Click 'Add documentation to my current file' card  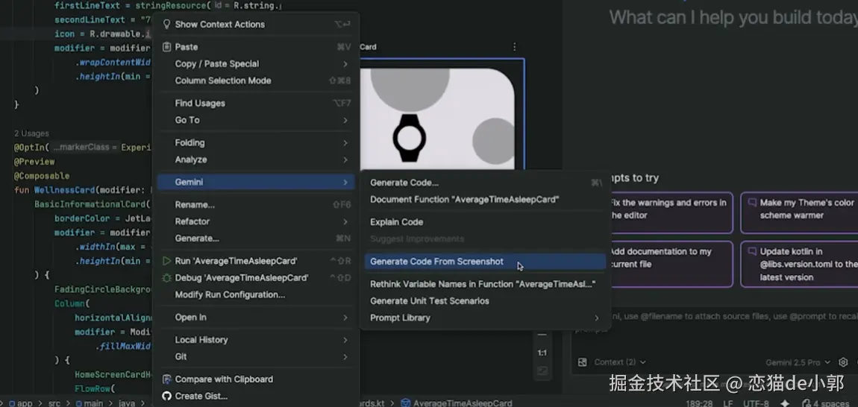671,264
